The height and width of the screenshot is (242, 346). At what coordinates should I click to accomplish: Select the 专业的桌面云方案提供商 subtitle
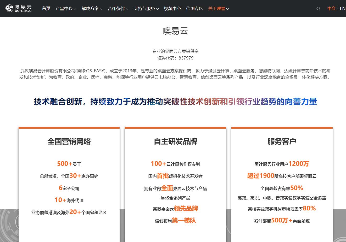pyautogui.click(x=175, y=51)
